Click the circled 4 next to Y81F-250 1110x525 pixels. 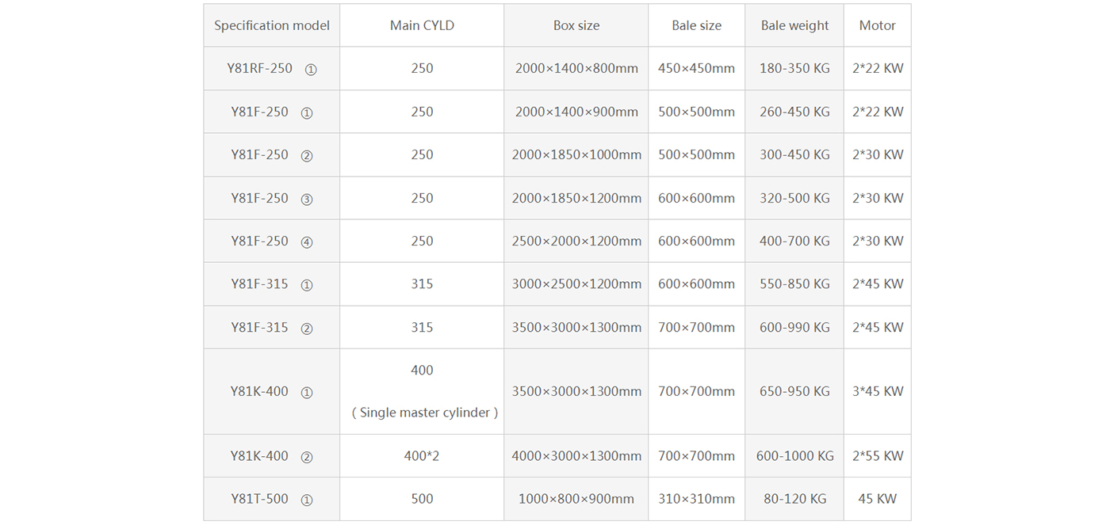pyautogui.click(x=307, y=242)
